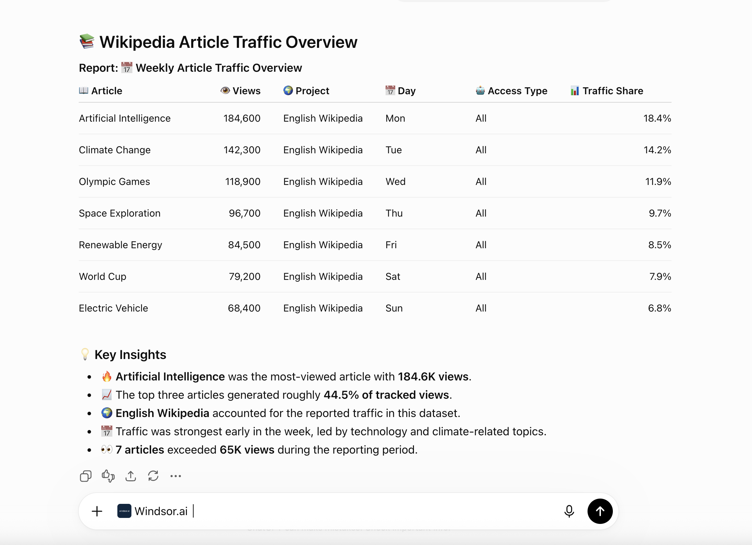Image resolution: width=752 pixels, height=545 pixels.
Task: Click the 44.5% of tracked views insight
Action: tap(277, 395)
